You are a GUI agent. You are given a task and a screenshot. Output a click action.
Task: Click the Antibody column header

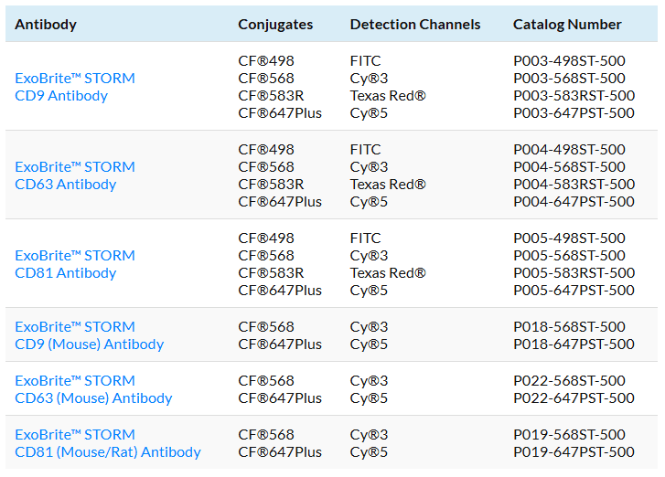46,25
